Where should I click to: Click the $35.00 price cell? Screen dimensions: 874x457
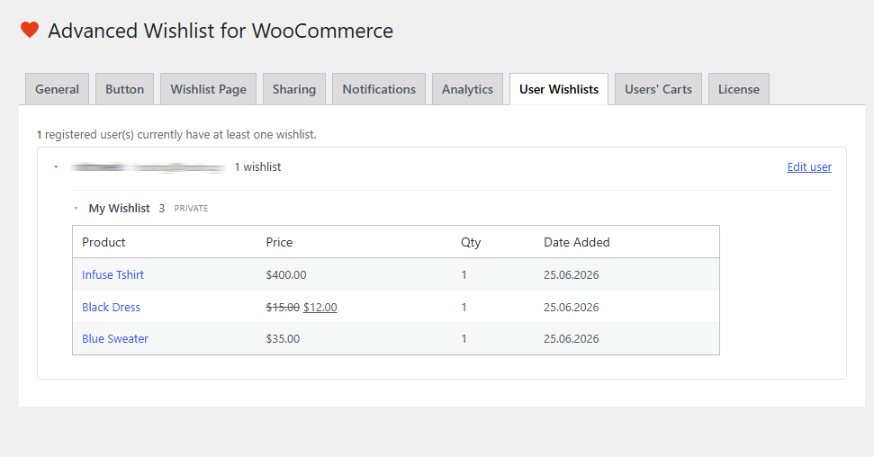283,339
